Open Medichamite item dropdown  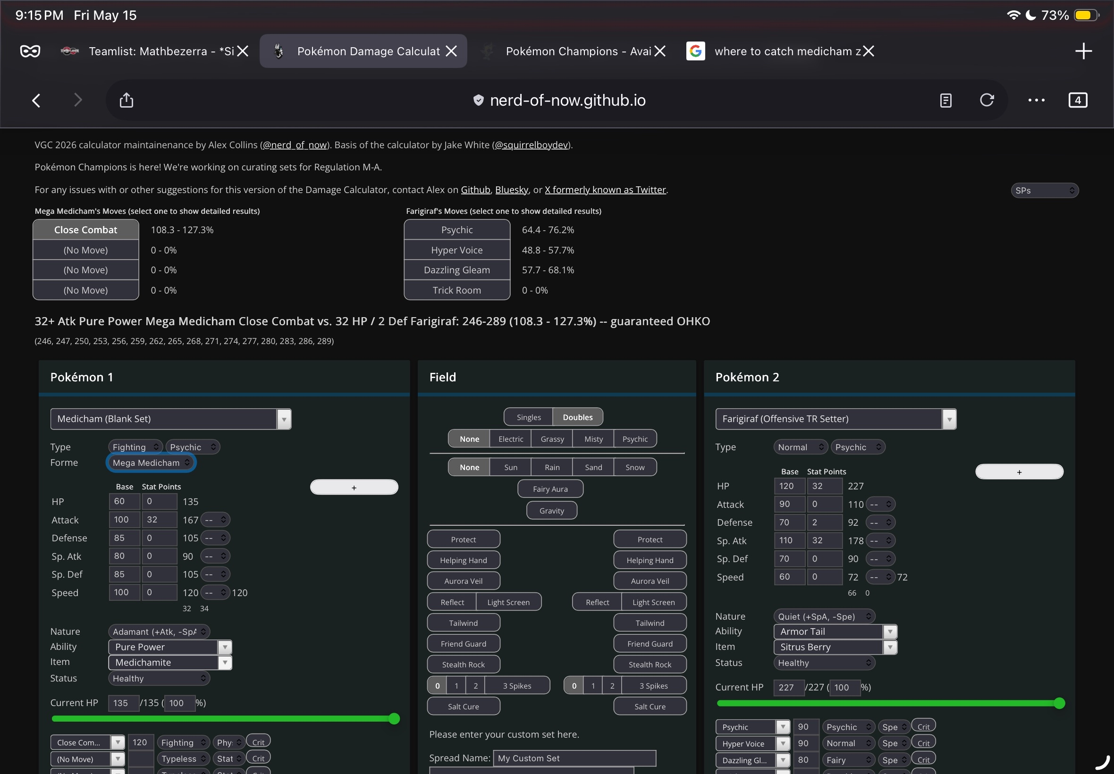[x=170, y=663]
